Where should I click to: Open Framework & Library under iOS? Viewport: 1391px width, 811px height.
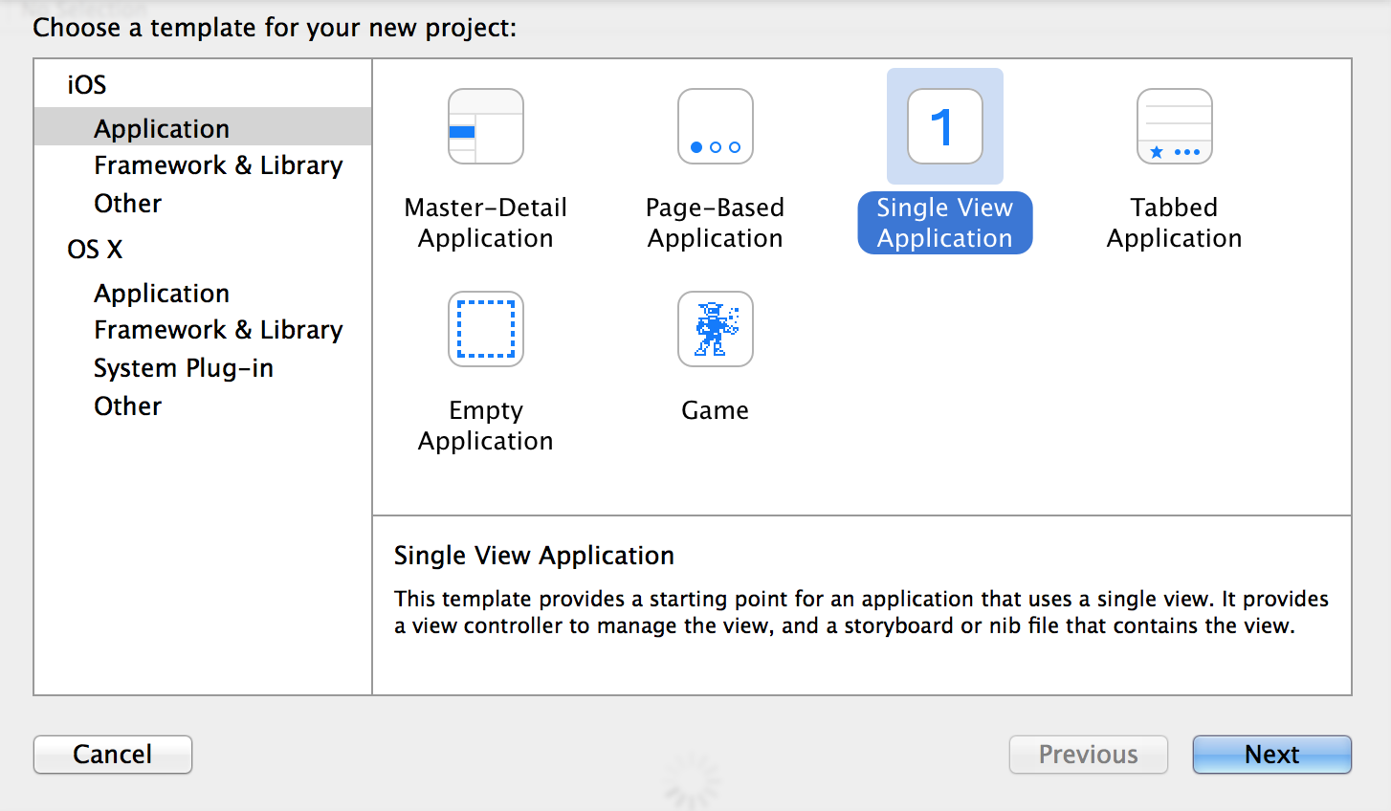click(x=218, y=165)
